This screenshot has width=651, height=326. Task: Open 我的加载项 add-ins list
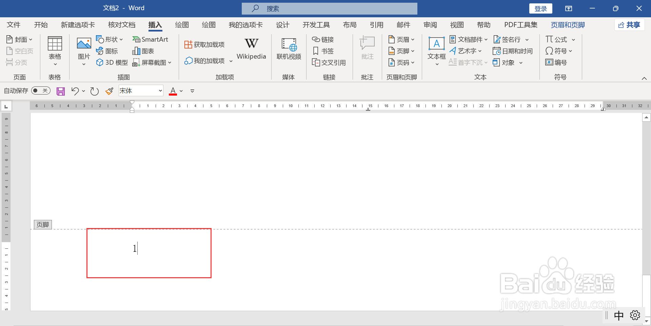208,61
